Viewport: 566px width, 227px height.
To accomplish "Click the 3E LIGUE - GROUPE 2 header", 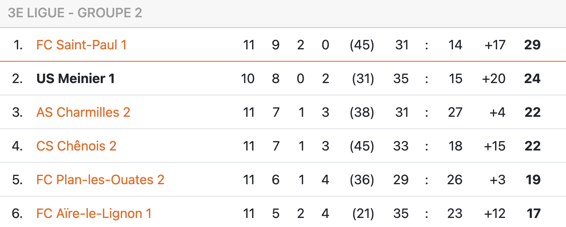I will (75, 13).
